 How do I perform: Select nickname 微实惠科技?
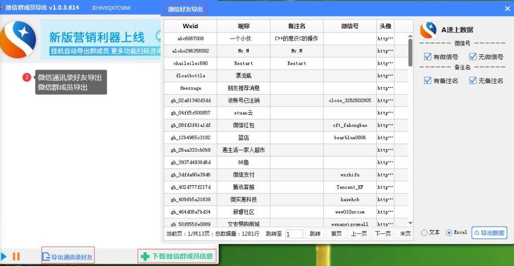coord(244,200)
